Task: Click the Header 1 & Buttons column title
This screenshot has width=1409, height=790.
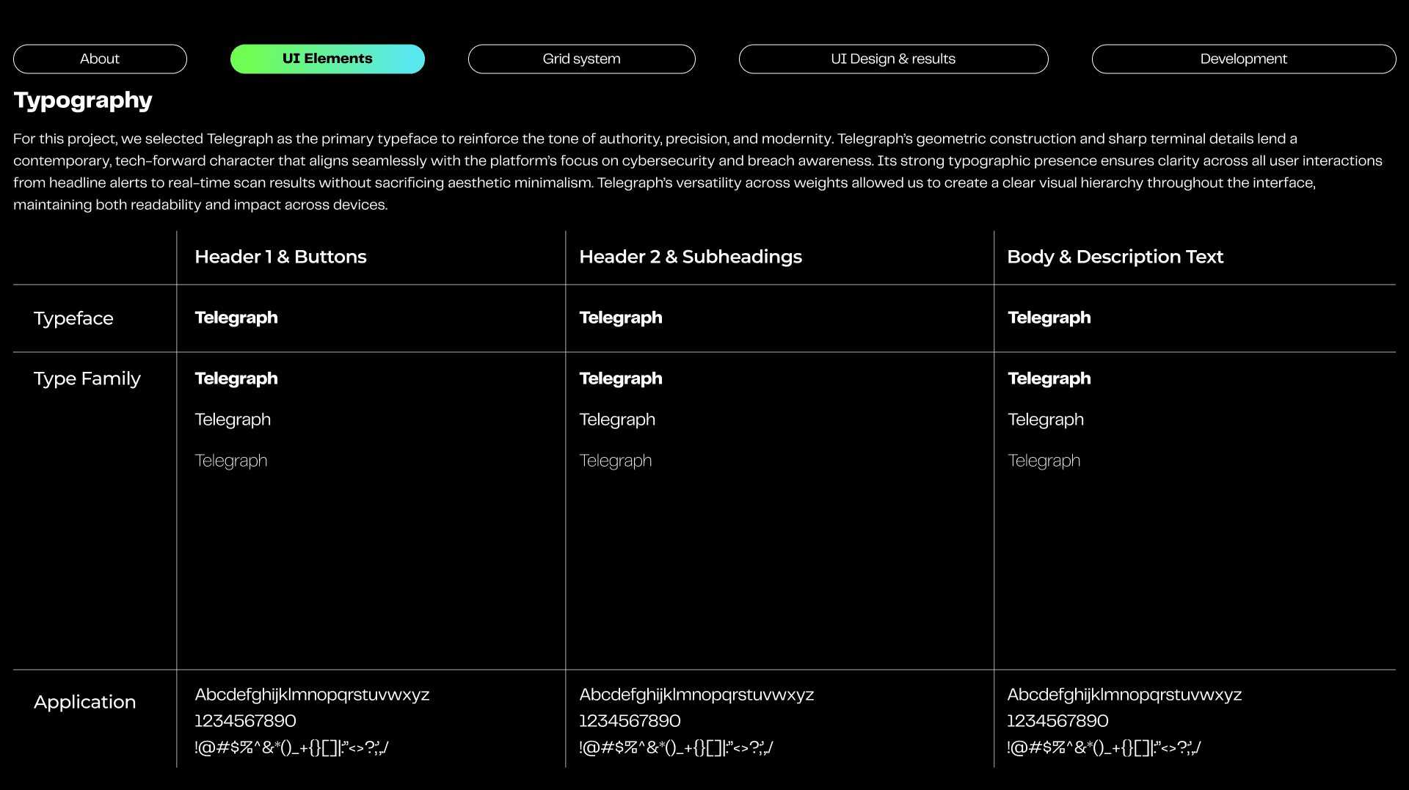Action: 280,257
